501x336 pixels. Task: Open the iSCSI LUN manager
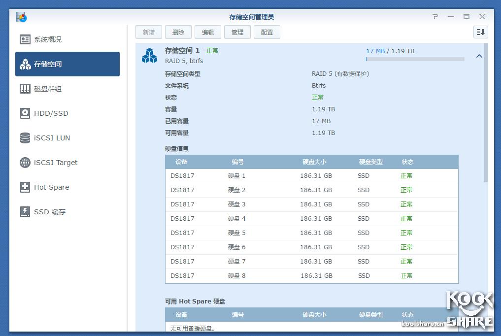pyautogui.click(x=49, y=138)
